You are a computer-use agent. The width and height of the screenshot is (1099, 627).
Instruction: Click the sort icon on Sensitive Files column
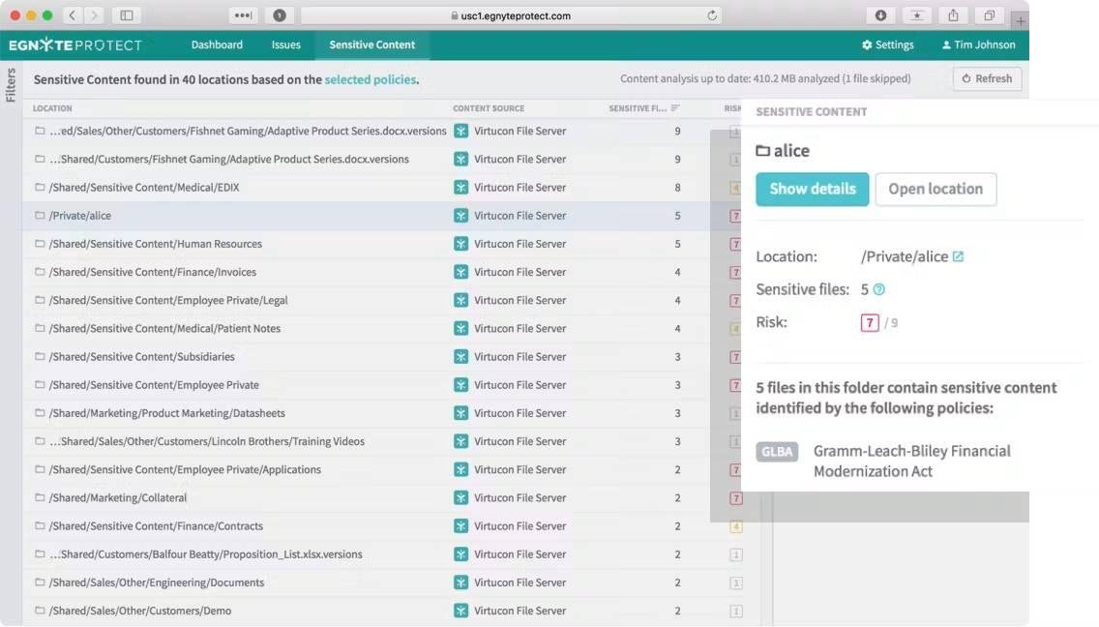coord(675,108)
